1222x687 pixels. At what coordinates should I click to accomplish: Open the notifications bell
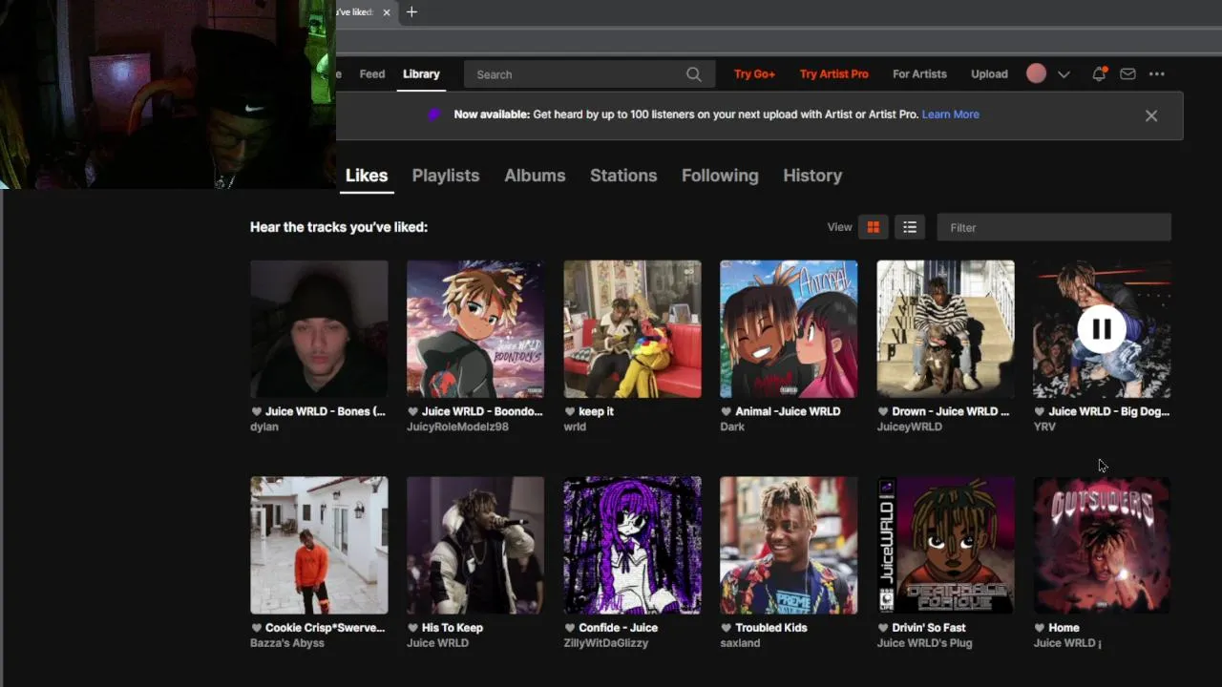(x=1099, y=73)
